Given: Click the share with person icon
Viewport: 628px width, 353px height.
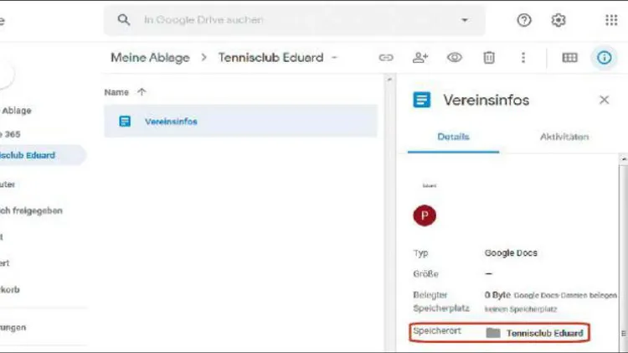Looking at the screenshot, I should coord(420,58).
